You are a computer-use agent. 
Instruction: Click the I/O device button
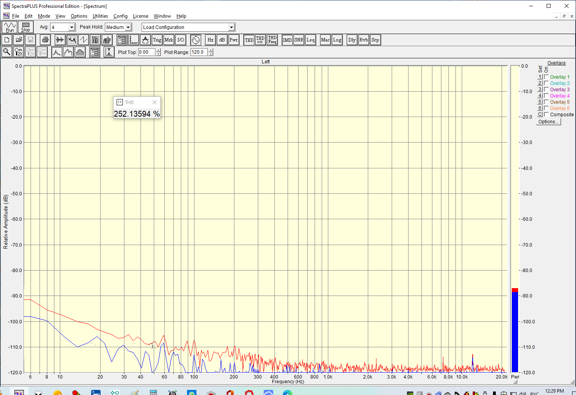point(180,40)
